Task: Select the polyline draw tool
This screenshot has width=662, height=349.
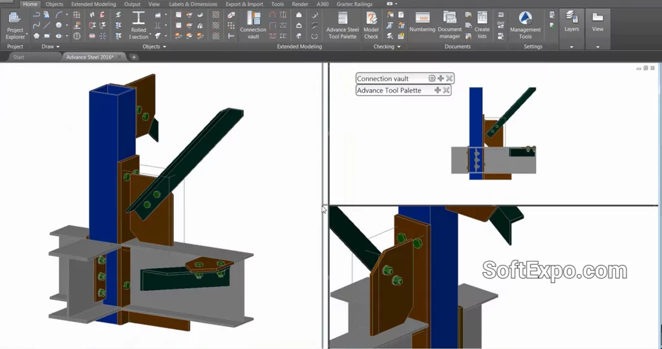Action: tap(37, 15)
